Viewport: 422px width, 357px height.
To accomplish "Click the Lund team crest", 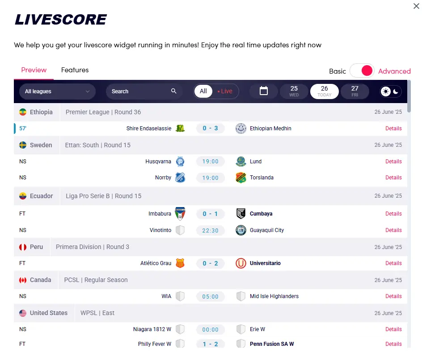I will pyautogui.click(x=241, y=162).
